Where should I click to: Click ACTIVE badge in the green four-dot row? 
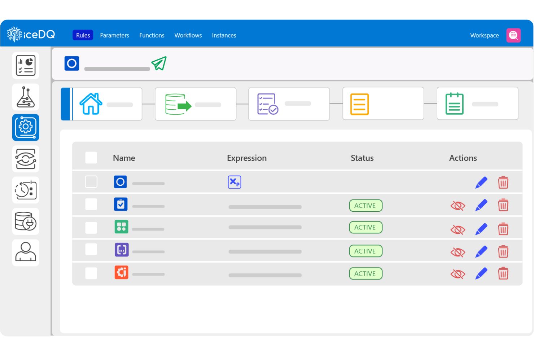tap(366, 227)
